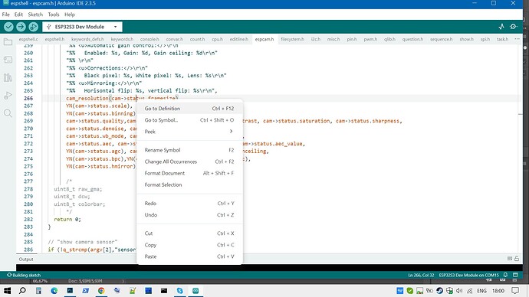The width and height of the screenshot is (529, 297).
Task: Click the Upload arrow button
Action: [21, 27]
